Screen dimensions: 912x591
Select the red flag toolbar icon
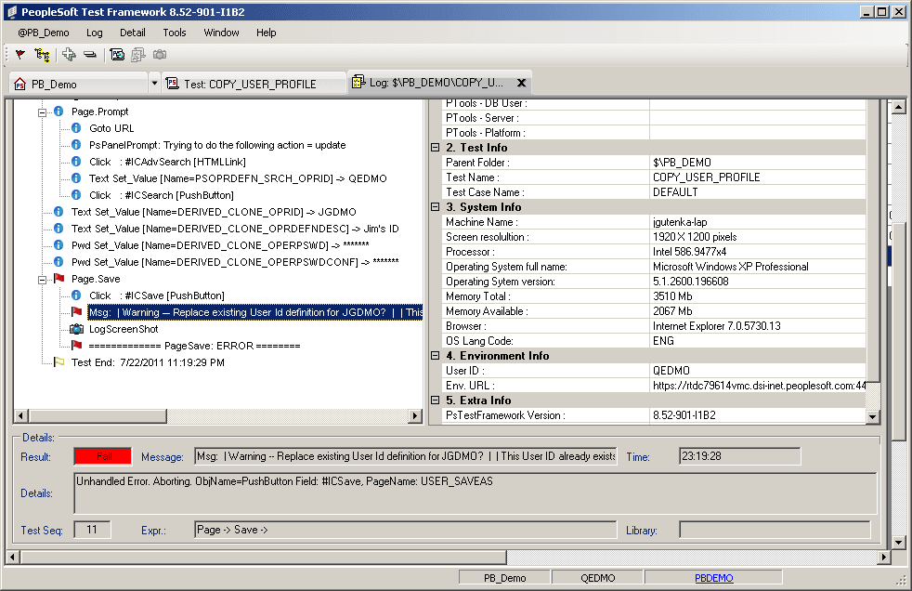[20, 54]
